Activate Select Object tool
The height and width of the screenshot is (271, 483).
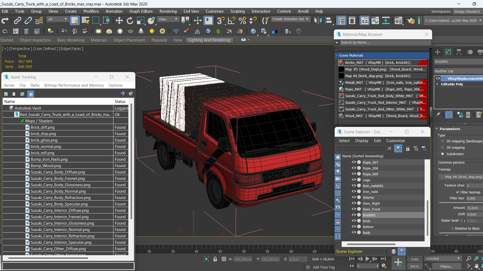(74, 21)
